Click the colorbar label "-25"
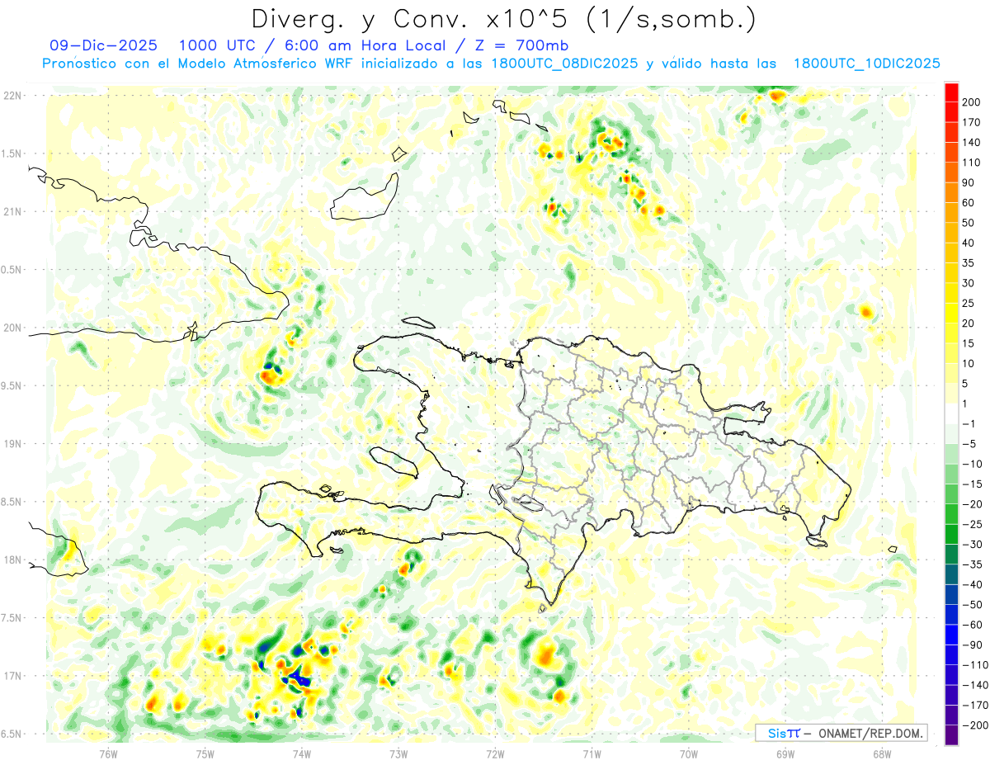990x765 pixels. click(972, 524)
